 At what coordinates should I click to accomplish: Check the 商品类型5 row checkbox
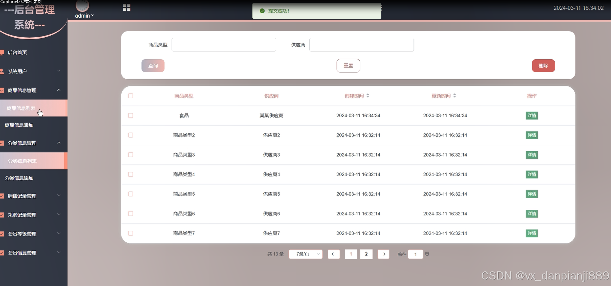(x=130, y=194)
